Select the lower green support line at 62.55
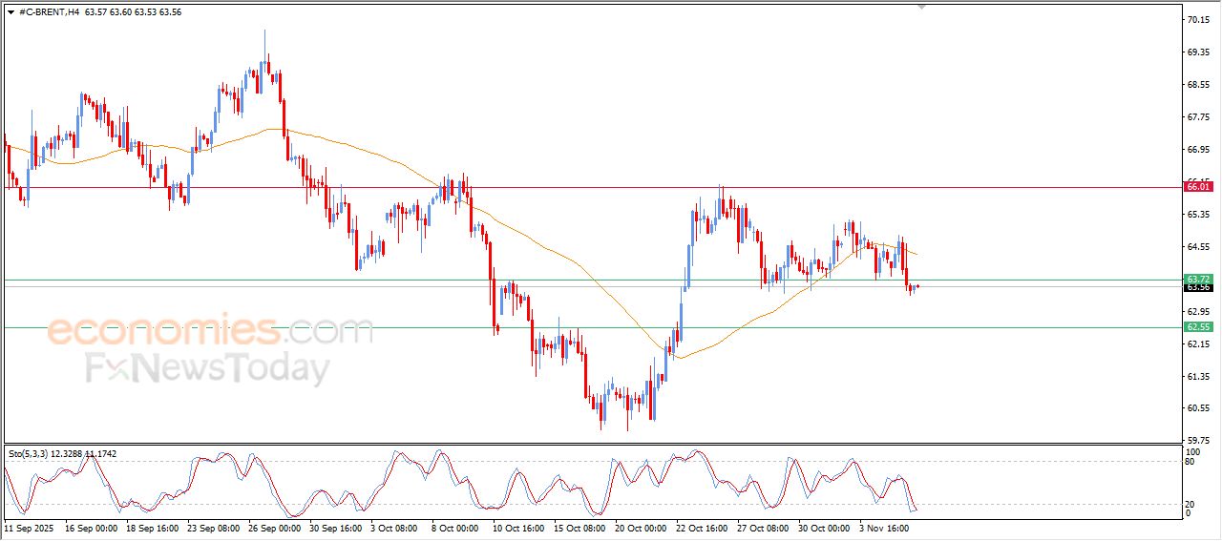1222x541 pixels. [668, 327]
